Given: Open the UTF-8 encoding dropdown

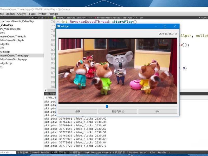Looking at the screenshot, I should 204,17.
